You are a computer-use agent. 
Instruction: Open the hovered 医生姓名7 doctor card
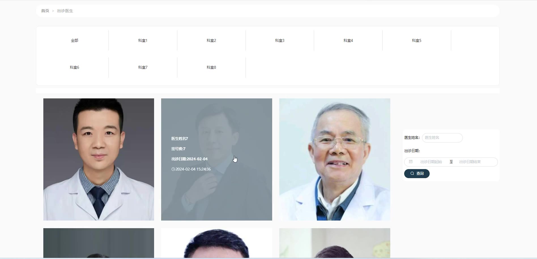[217, 159]
